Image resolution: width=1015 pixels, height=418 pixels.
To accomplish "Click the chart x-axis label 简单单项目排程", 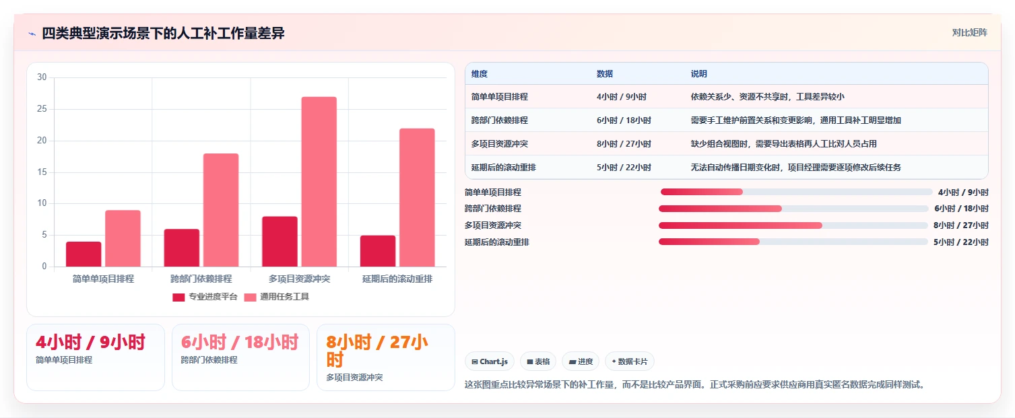I will [103, 279].
